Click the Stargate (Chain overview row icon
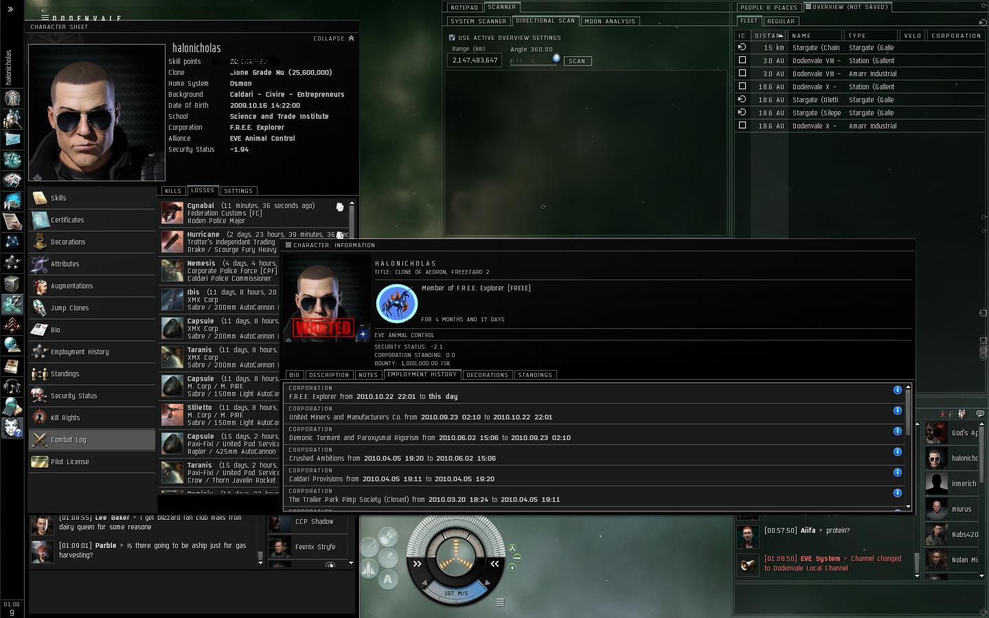989x618 pixels. [x=742, y=47]
